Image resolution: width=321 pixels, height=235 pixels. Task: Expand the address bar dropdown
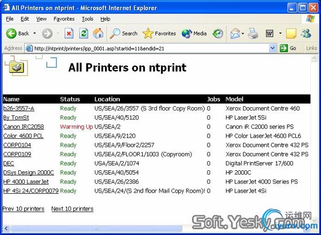pos(272,48)
